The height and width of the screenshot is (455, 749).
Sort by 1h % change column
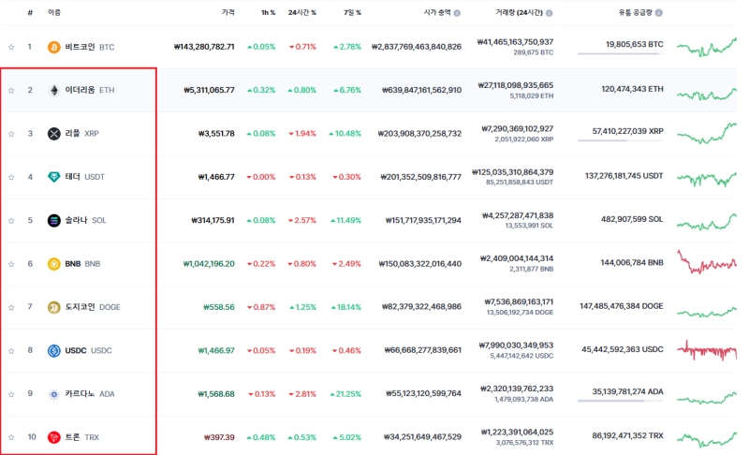click(x=268, y=13)
